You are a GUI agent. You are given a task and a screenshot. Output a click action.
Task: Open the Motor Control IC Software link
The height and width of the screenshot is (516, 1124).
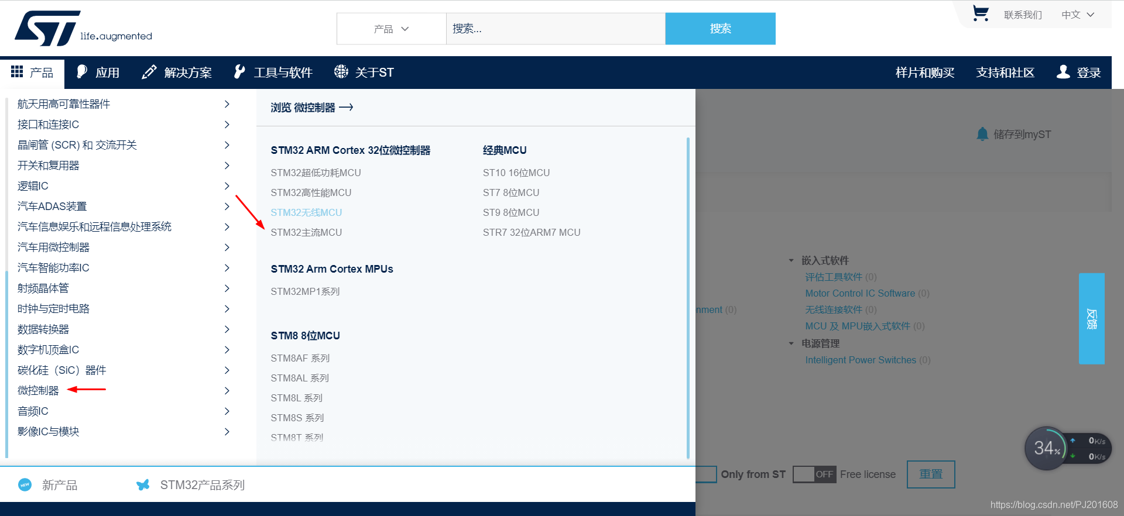tap(860, 293)
